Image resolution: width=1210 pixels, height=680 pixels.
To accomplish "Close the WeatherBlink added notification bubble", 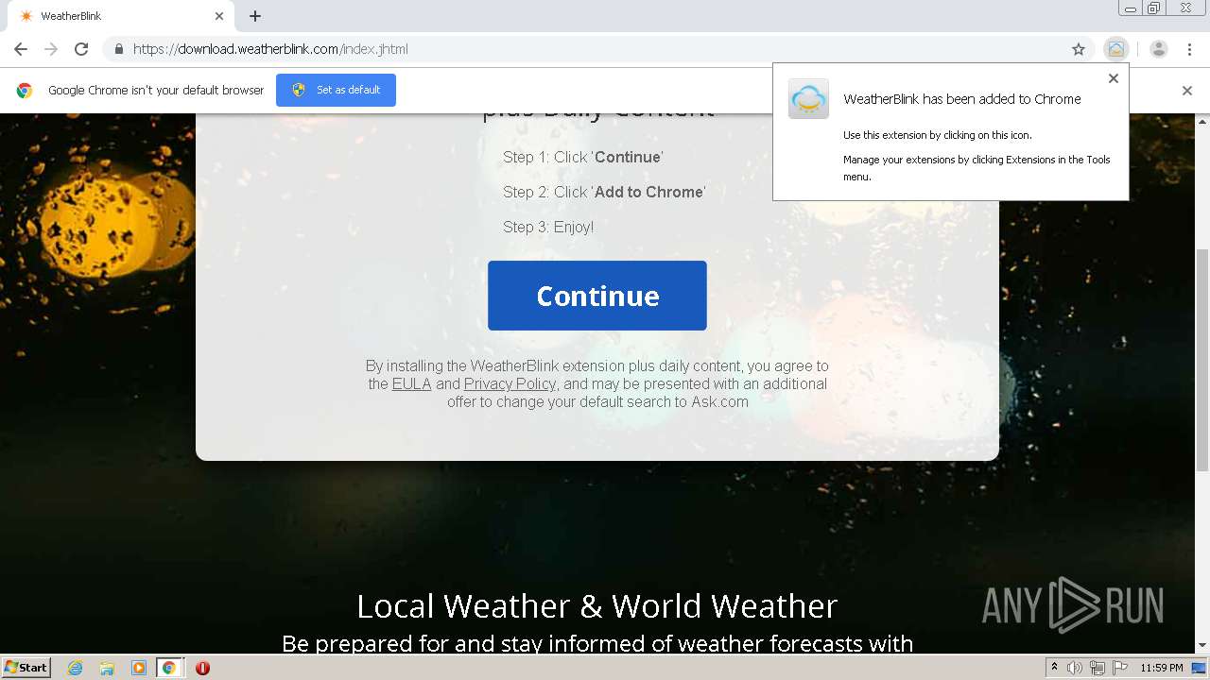I will (x=1114, y=78).
